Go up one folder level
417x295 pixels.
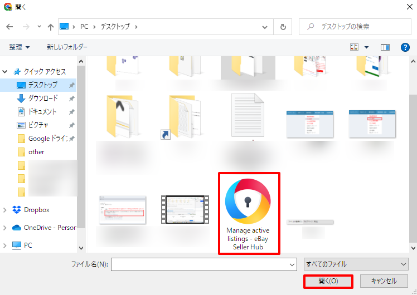click(51, 27)
